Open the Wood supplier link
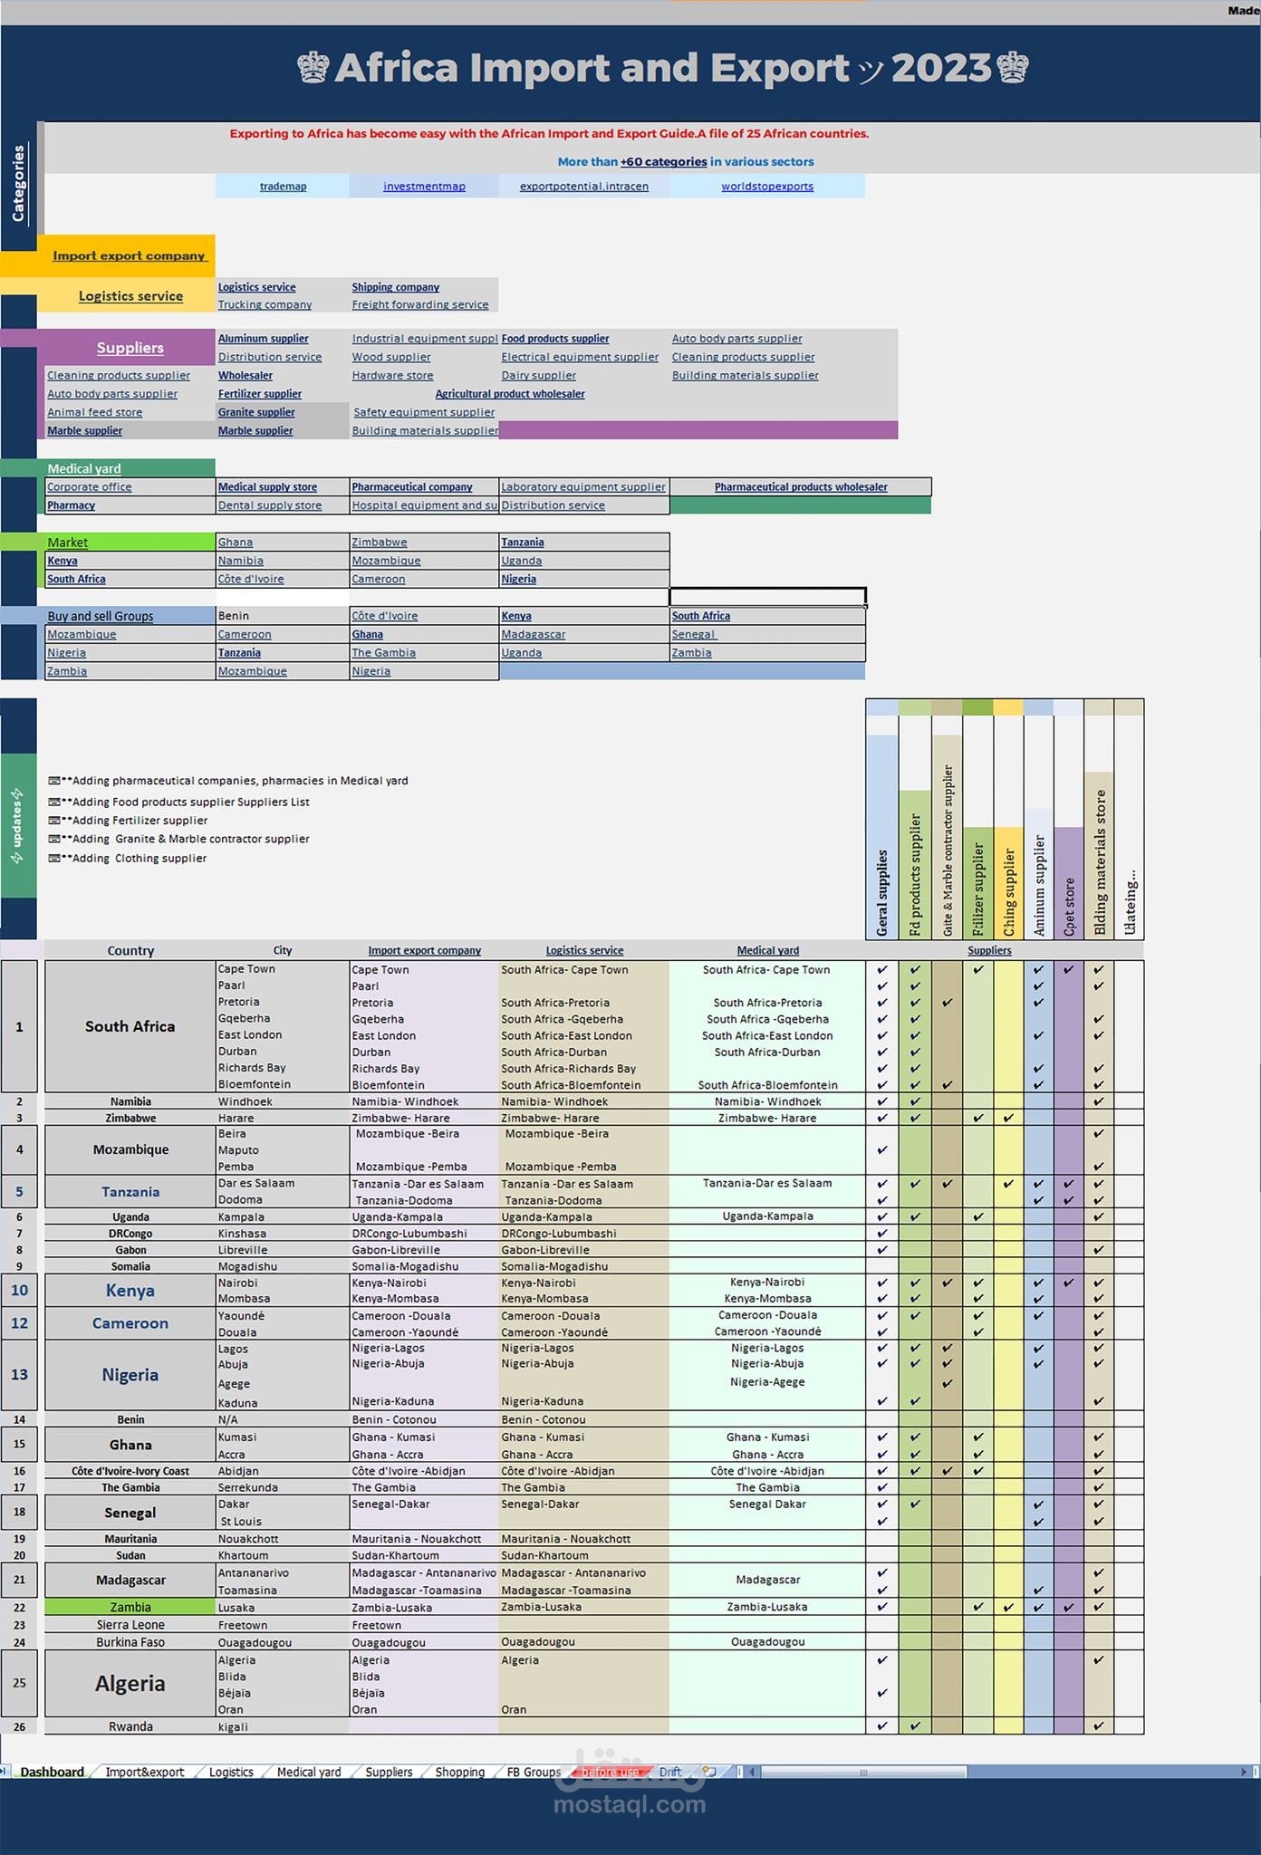This screenshot has width=1261, height=1855. pos(391,357)
